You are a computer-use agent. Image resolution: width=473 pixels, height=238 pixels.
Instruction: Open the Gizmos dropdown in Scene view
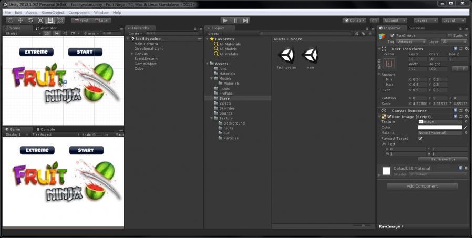(91, 33)
